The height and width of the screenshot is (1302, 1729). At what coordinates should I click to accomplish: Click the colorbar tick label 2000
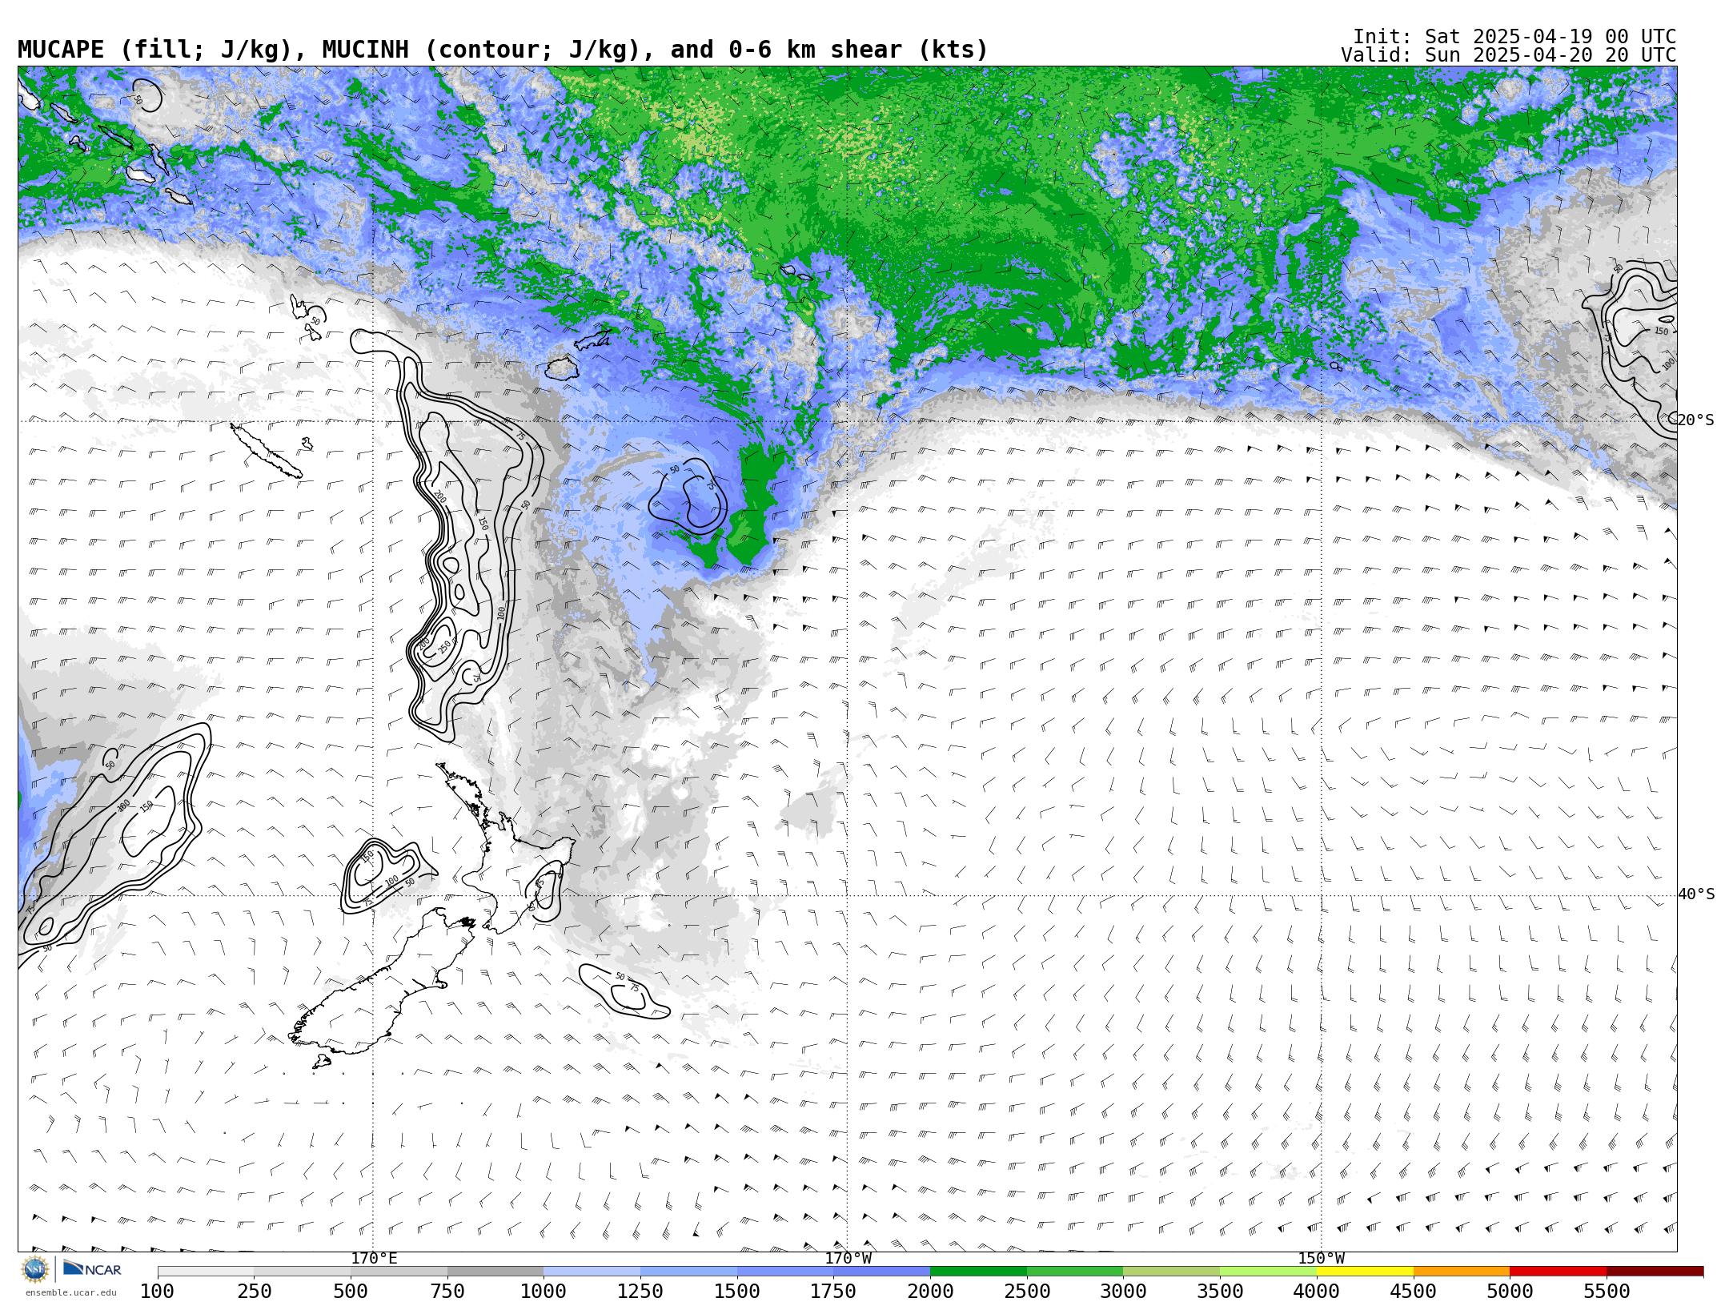click(x=930, y=1292)
